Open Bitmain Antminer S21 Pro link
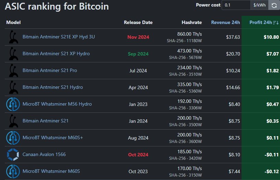This screenshot has height=180, width=280. [x=50, y=70]
